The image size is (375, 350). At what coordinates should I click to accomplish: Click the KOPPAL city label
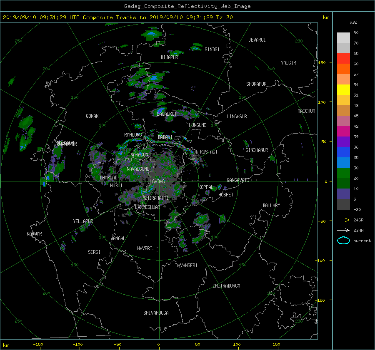[x=206, y=187]
